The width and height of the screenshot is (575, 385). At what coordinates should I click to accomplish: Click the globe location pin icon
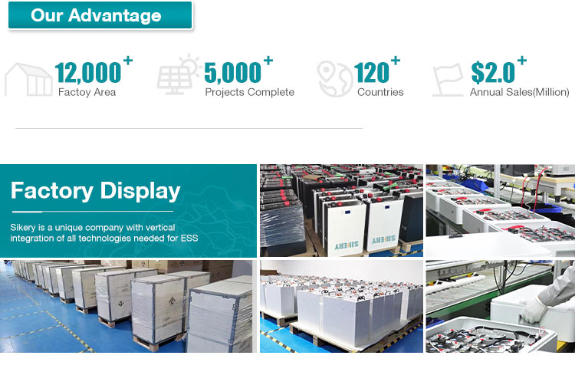pos(334,79)
